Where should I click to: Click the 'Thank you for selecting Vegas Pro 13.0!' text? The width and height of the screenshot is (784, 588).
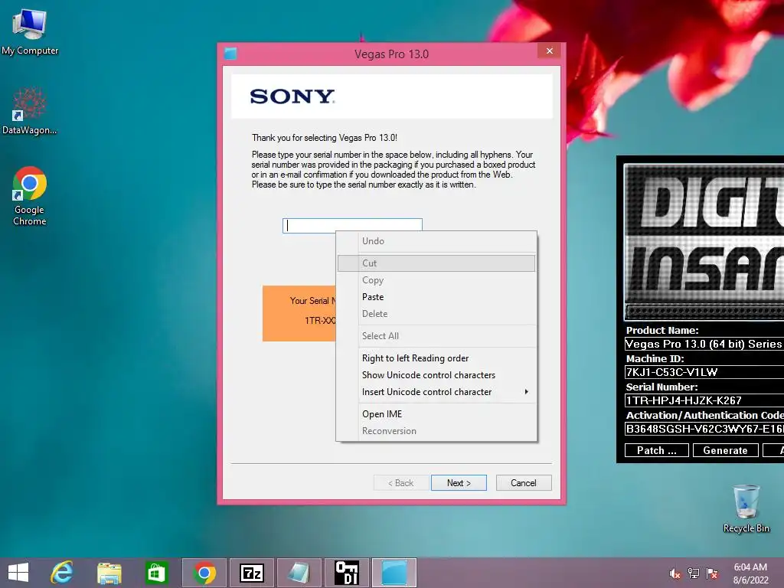pos(325,138)
